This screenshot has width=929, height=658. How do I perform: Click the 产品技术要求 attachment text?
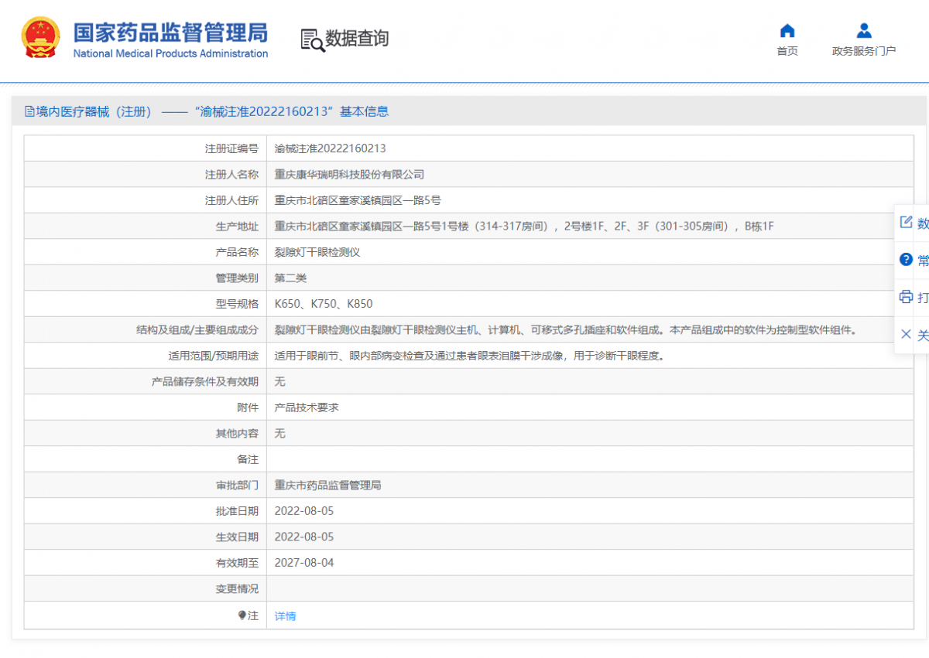[309, 407]
